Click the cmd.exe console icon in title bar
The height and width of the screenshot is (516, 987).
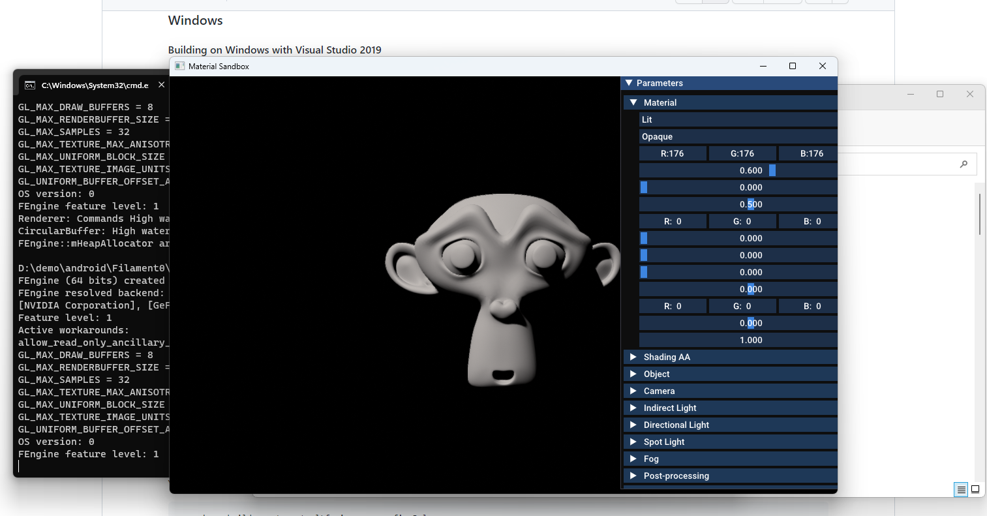point(30,85)
